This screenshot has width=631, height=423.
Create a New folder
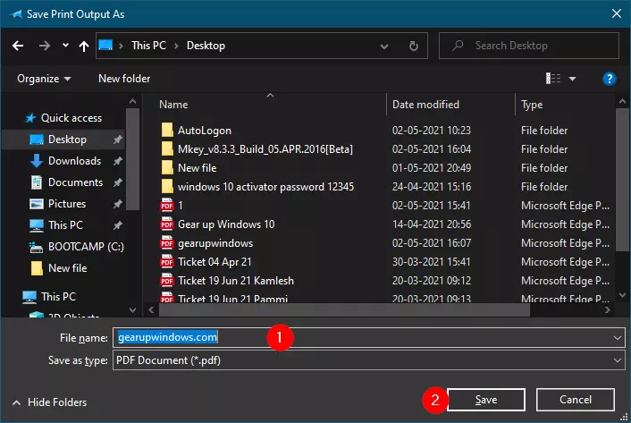[124, 79]
